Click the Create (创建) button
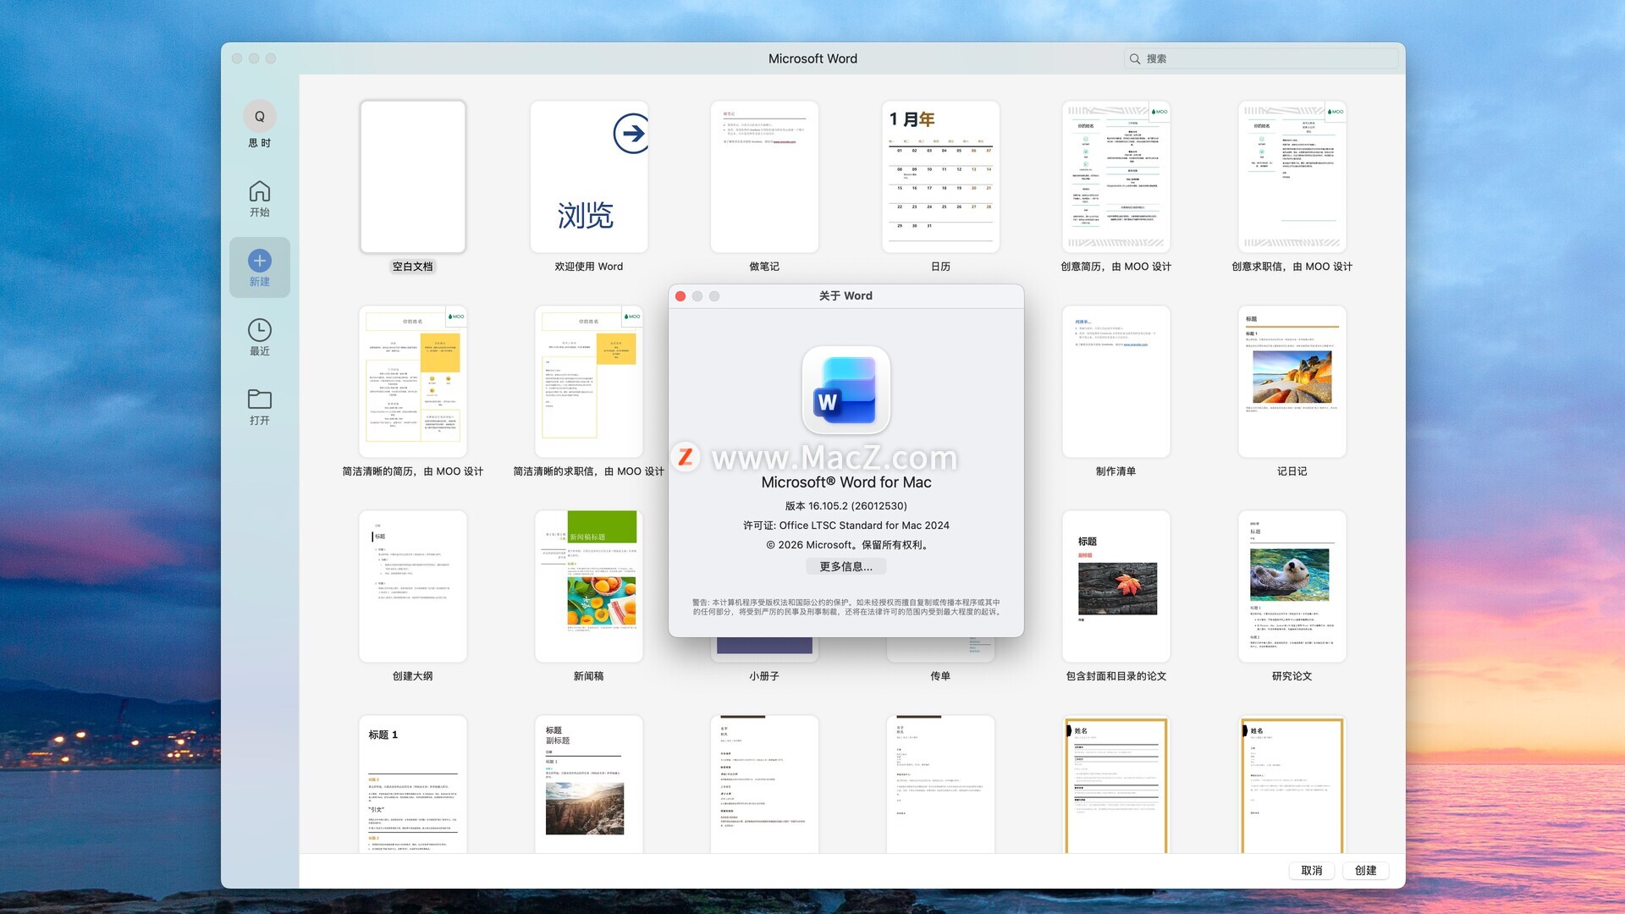This screenshot has width=1625, height=914. tap(1365, 870)
